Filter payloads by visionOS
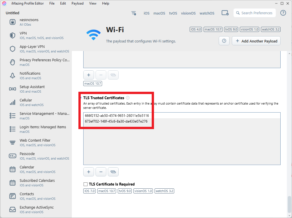This screenshot has height=218, width=292. 188,13
